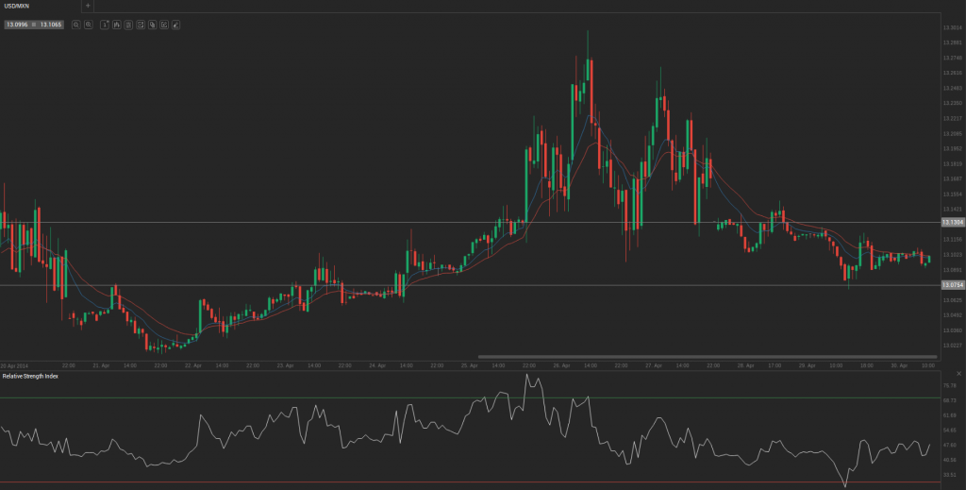Select the 13.0754 price level label
Image resolution: width=966 pixels, height=490 pixels.
tap(952, 285)
